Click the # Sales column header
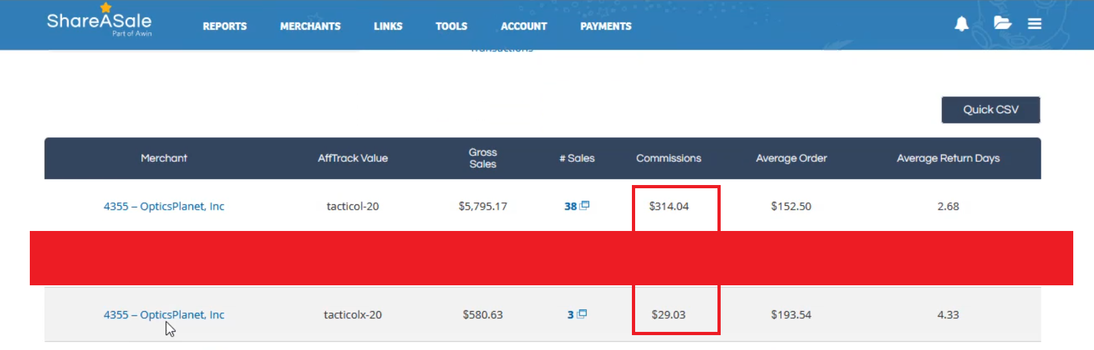This screenshot has height=350, width=1094. coord(577,158)
